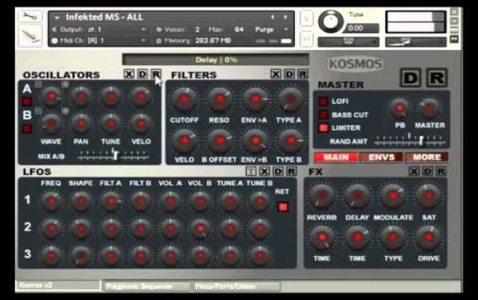Open the instrument name dropdown arrow
This screenshot has height=300, width=478.
coord(56,17)
